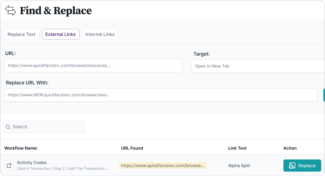Viewport: 325px width, 176px height.
Task: Click the magnifier icon in the Search box
Action: click(x=8, y=127)
